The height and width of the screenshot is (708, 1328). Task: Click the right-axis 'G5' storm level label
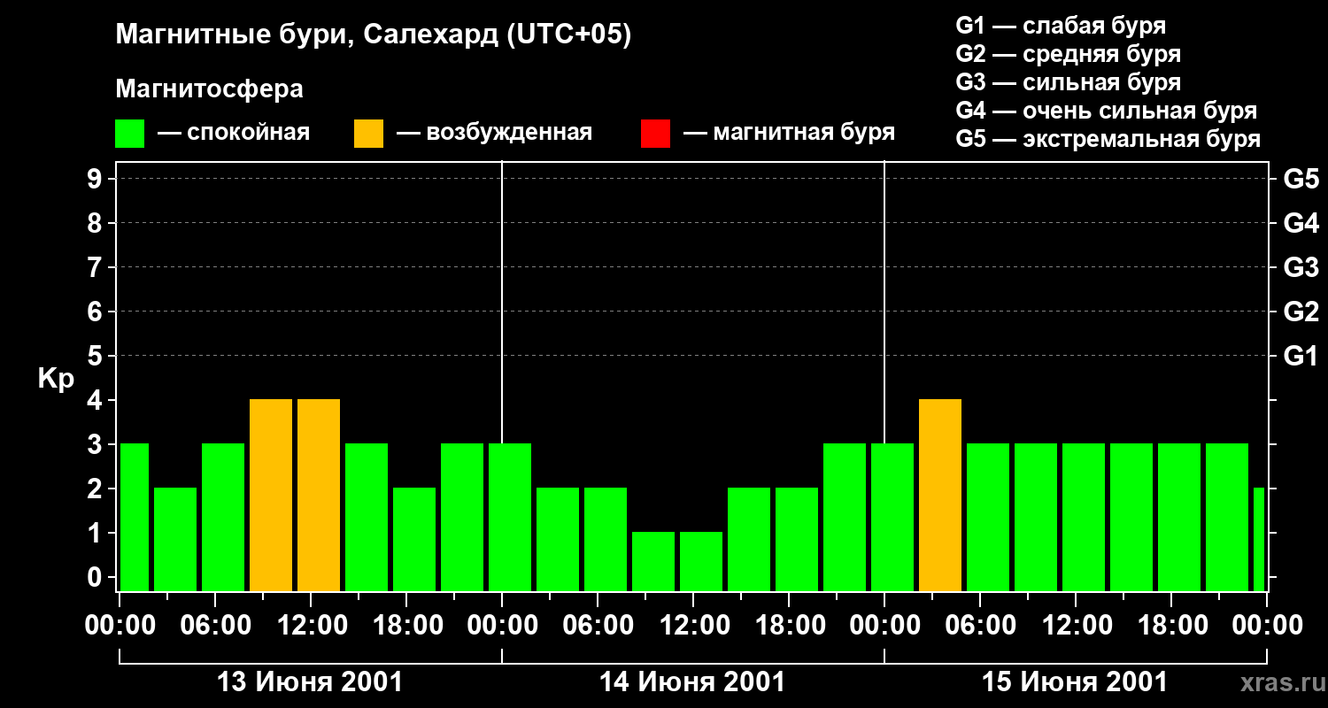[x=1301, y=180]
